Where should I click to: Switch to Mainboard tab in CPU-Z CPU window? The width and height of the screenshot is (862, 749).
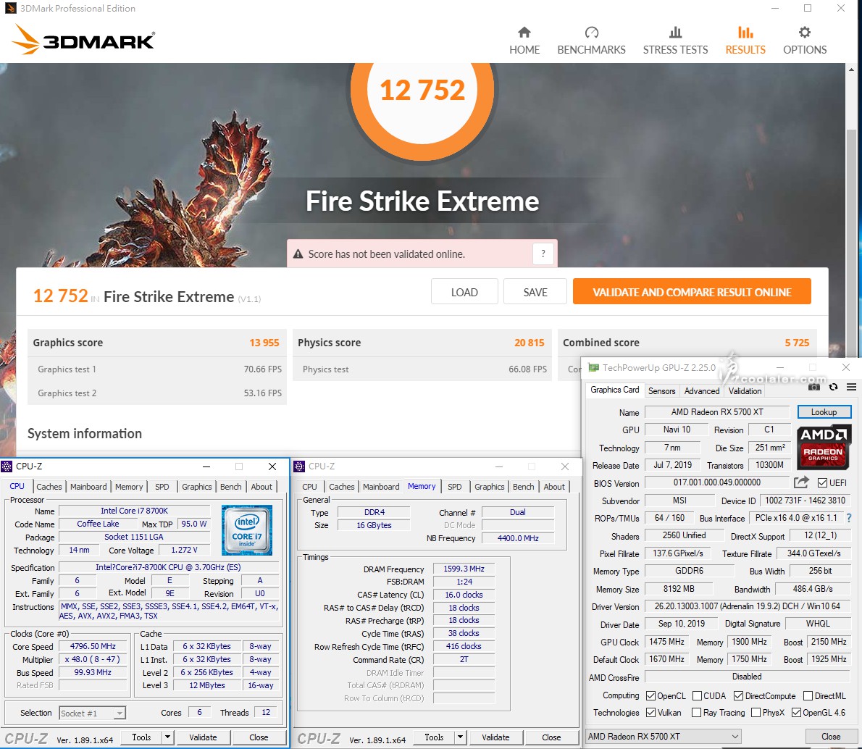[88, 487]
